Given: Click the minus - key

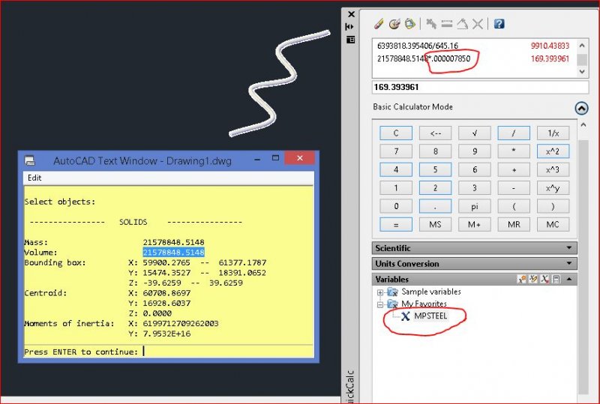Looking at the screenshot, I should 514,188.
